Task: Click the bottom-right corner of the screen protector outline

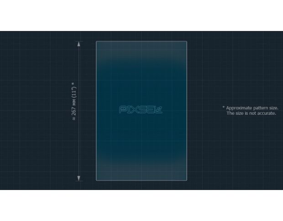Action: point(186,180)
